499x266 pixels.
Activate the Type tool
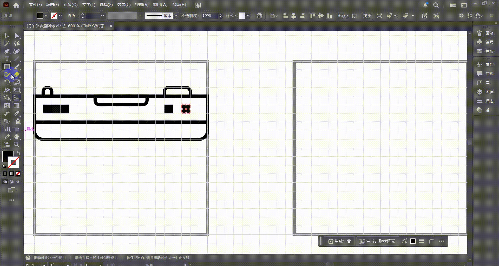(7, 59)
